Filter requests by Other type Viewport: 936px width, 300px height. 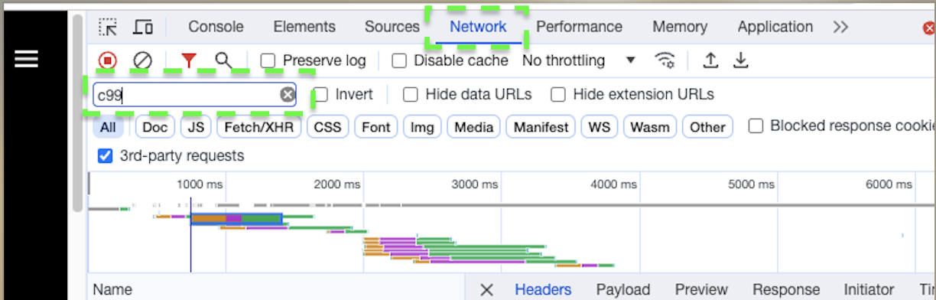707,127
